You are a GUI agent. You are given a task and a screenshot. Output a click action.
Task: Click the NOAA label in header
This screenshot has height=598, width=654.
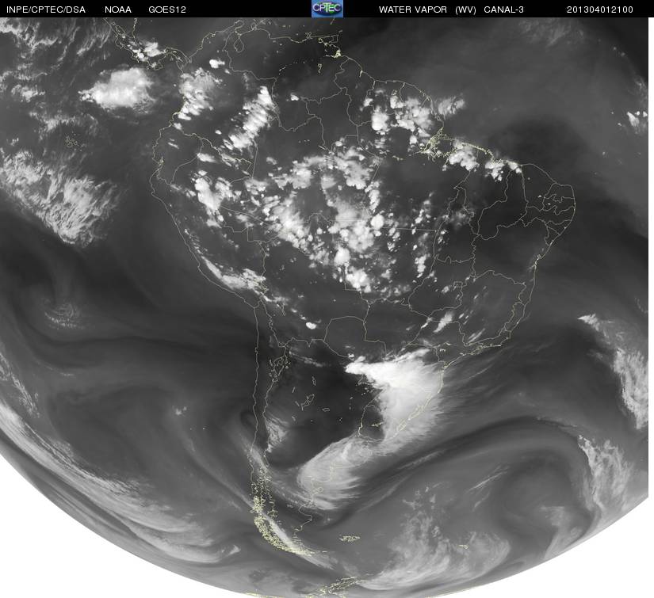click(x=118, y=10)
